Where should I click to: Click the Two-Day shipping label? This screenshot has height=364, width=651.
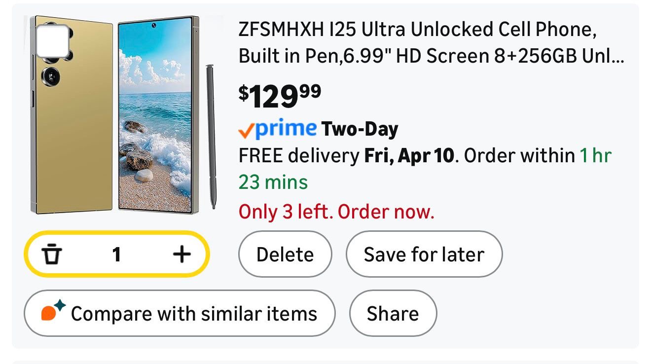click(x=360, y=129)
